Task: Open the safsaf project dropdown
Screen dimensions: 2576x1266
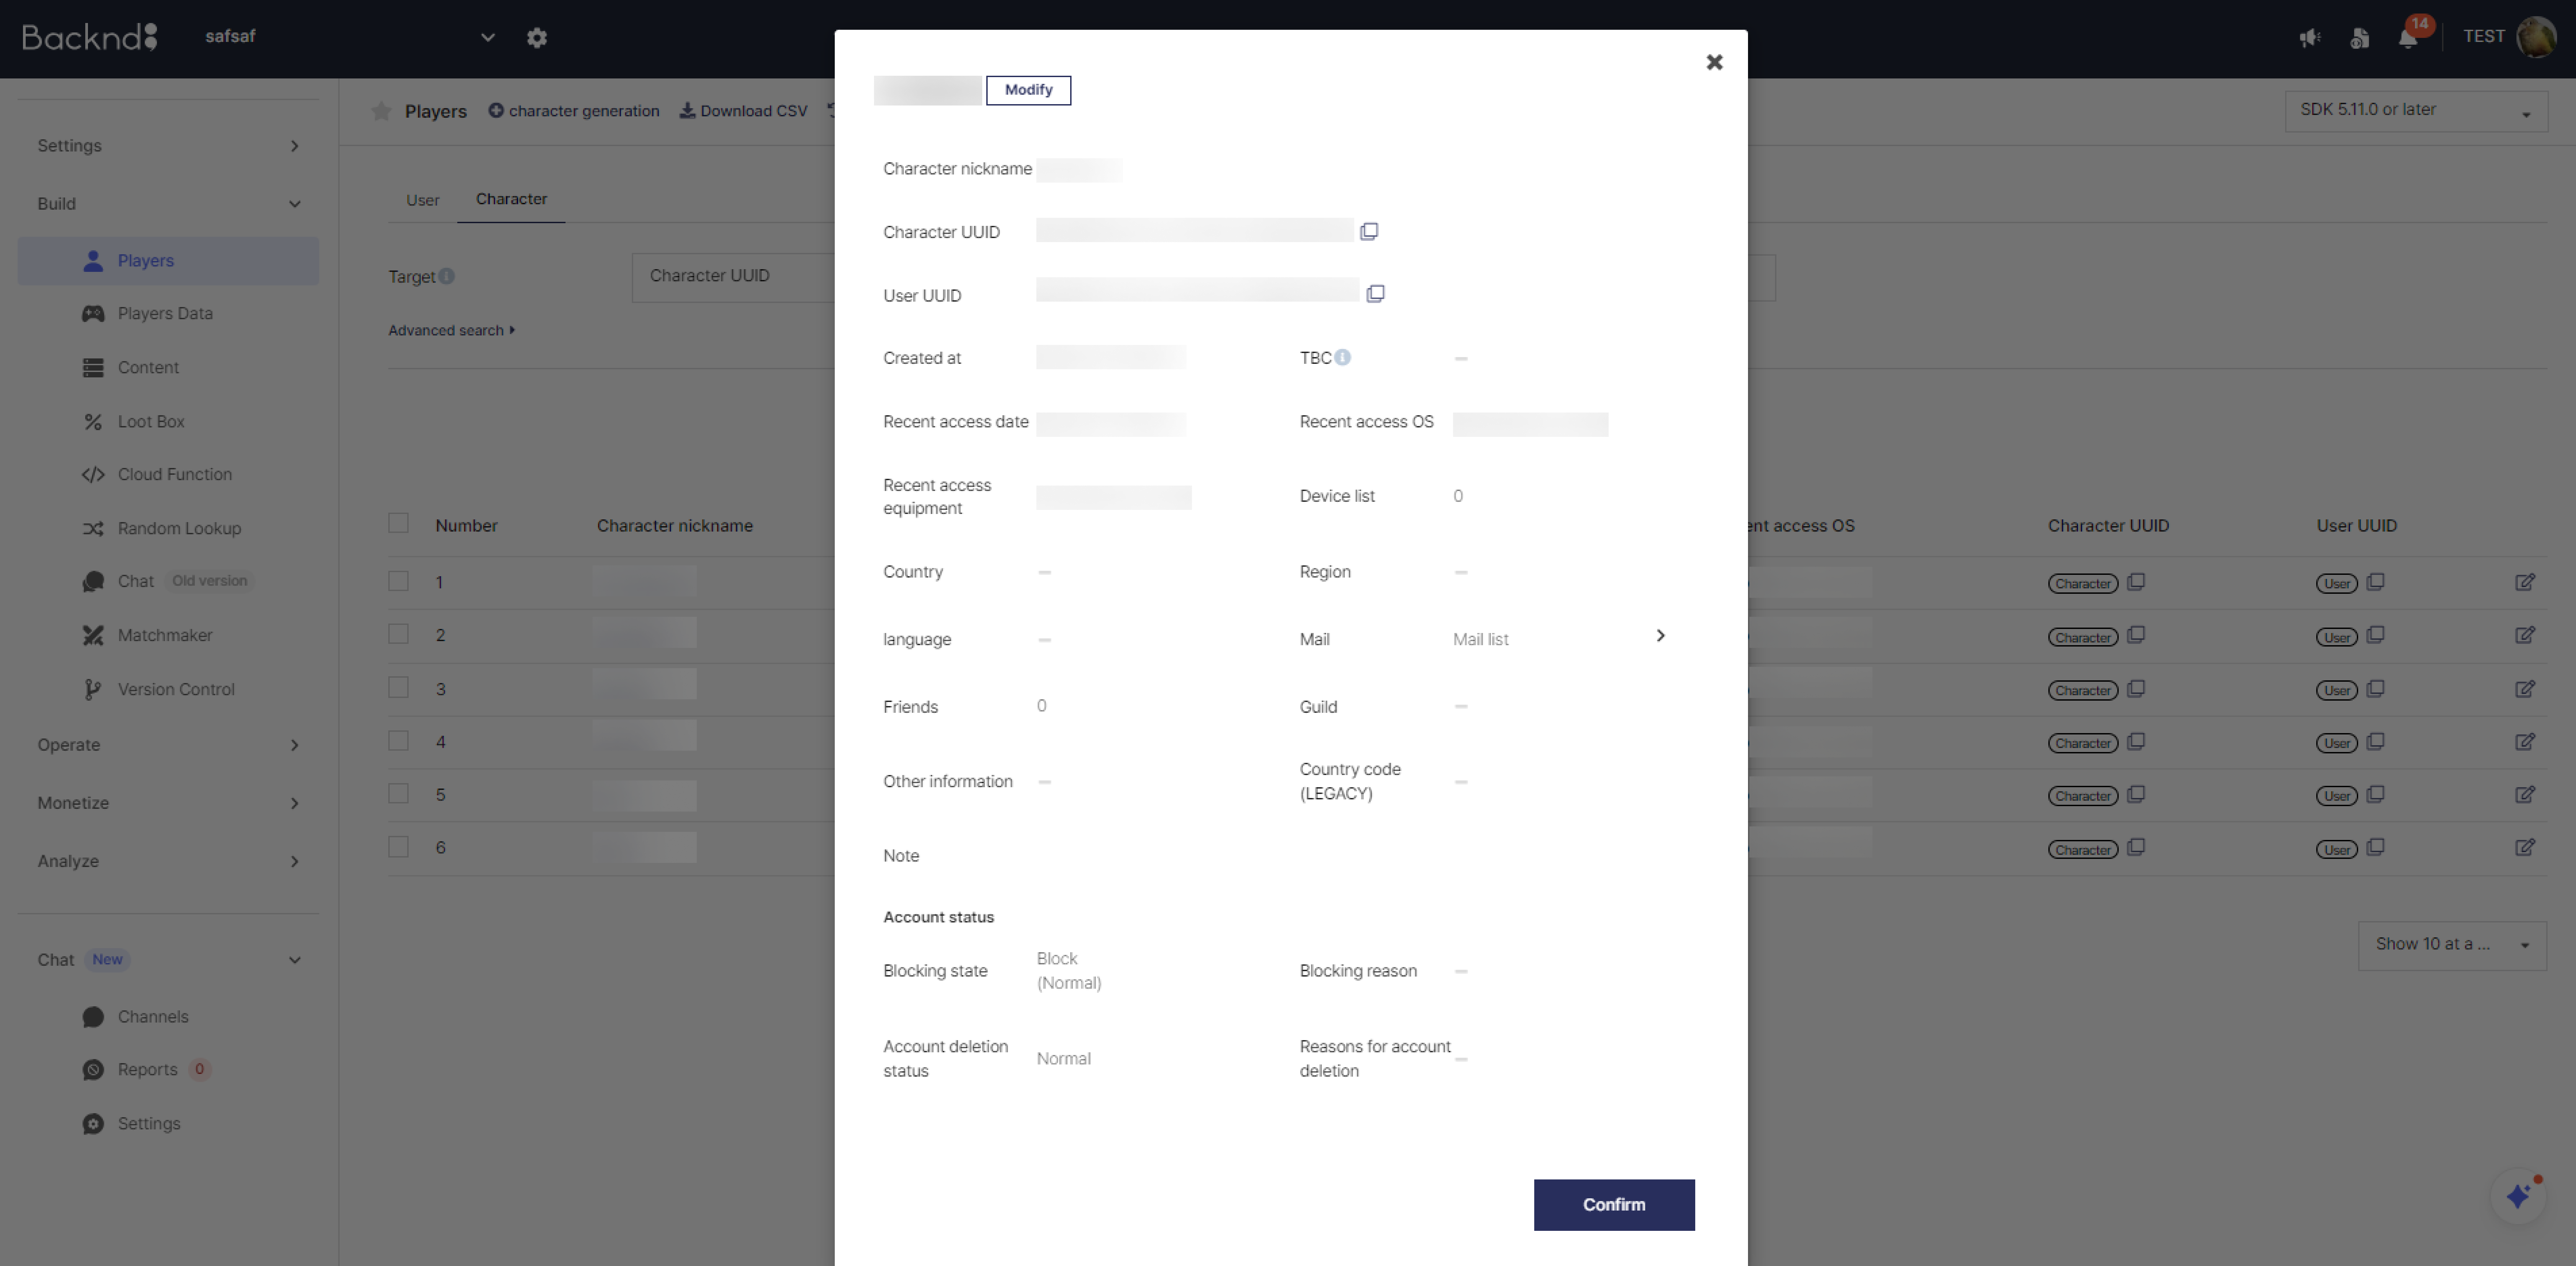Action: coord(350,37)
